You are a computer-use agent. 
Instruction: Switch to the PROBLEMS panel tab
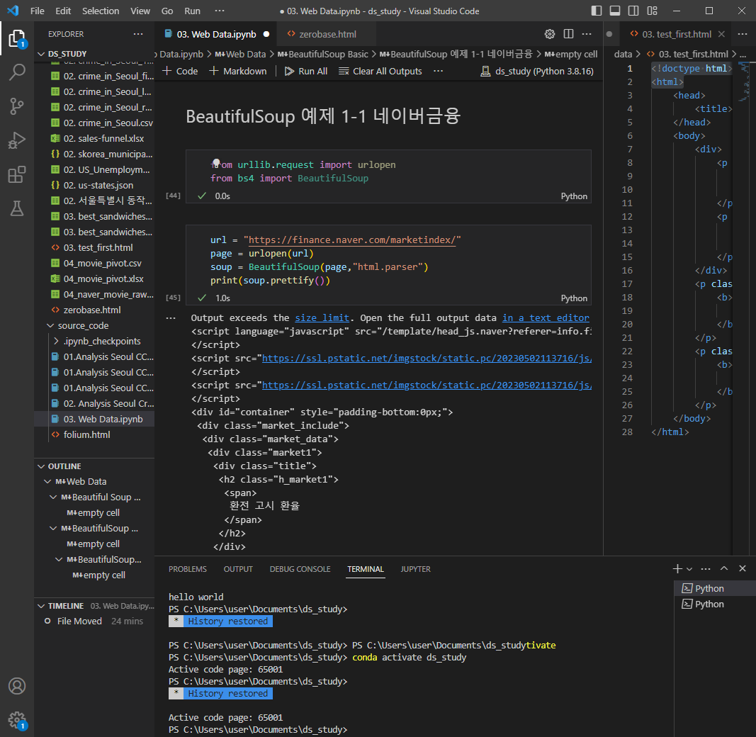pos(188,569)
